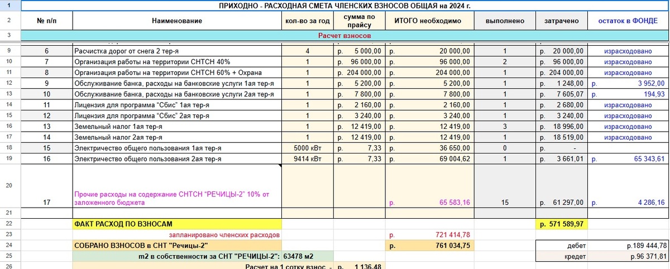Click "Обслуживание банка" 1ая тер-я cell
The image size is (670, 269).
(177, 83)
